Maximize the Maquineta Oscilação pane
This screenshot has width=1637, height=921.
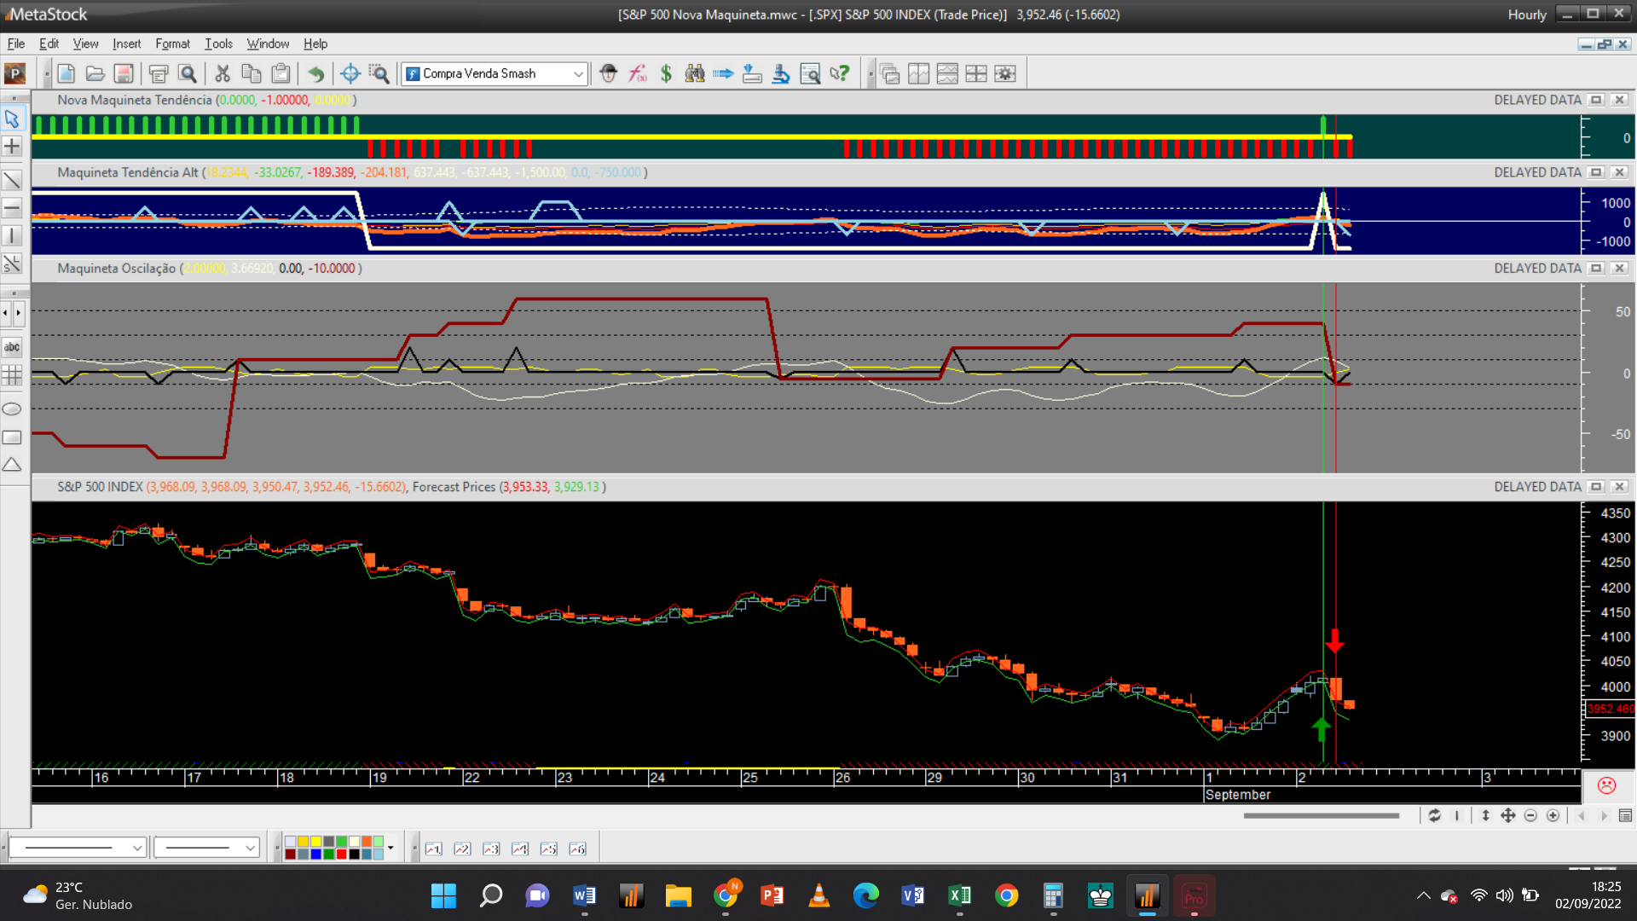[1596, 269]
